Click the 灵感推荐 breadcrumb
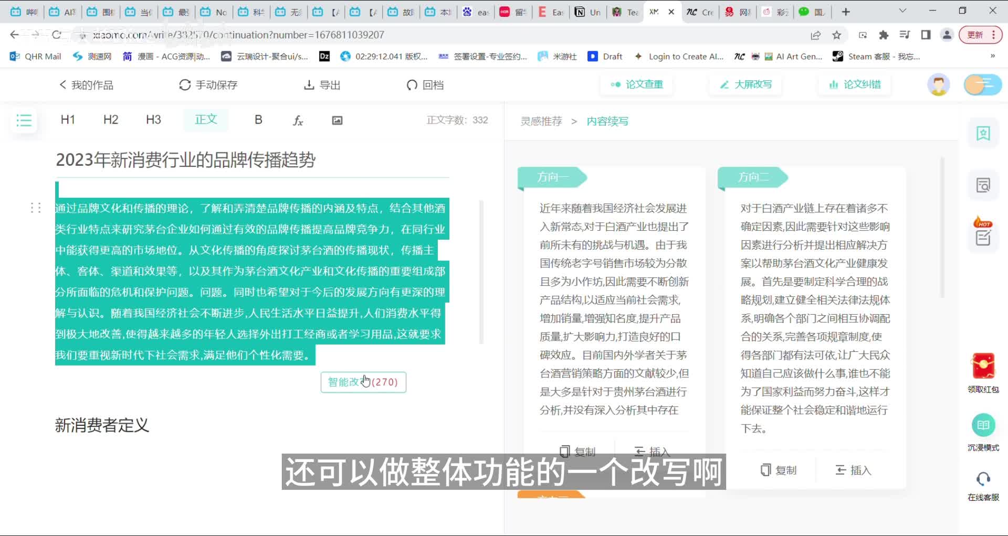 point(541,122)
